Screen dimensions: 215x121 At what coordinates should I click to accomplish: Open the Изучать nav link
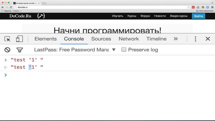pyautogui.click(x=118, y=16)
